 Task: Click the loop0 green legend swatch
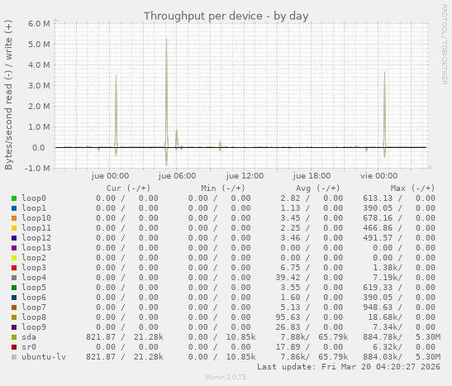14,198
